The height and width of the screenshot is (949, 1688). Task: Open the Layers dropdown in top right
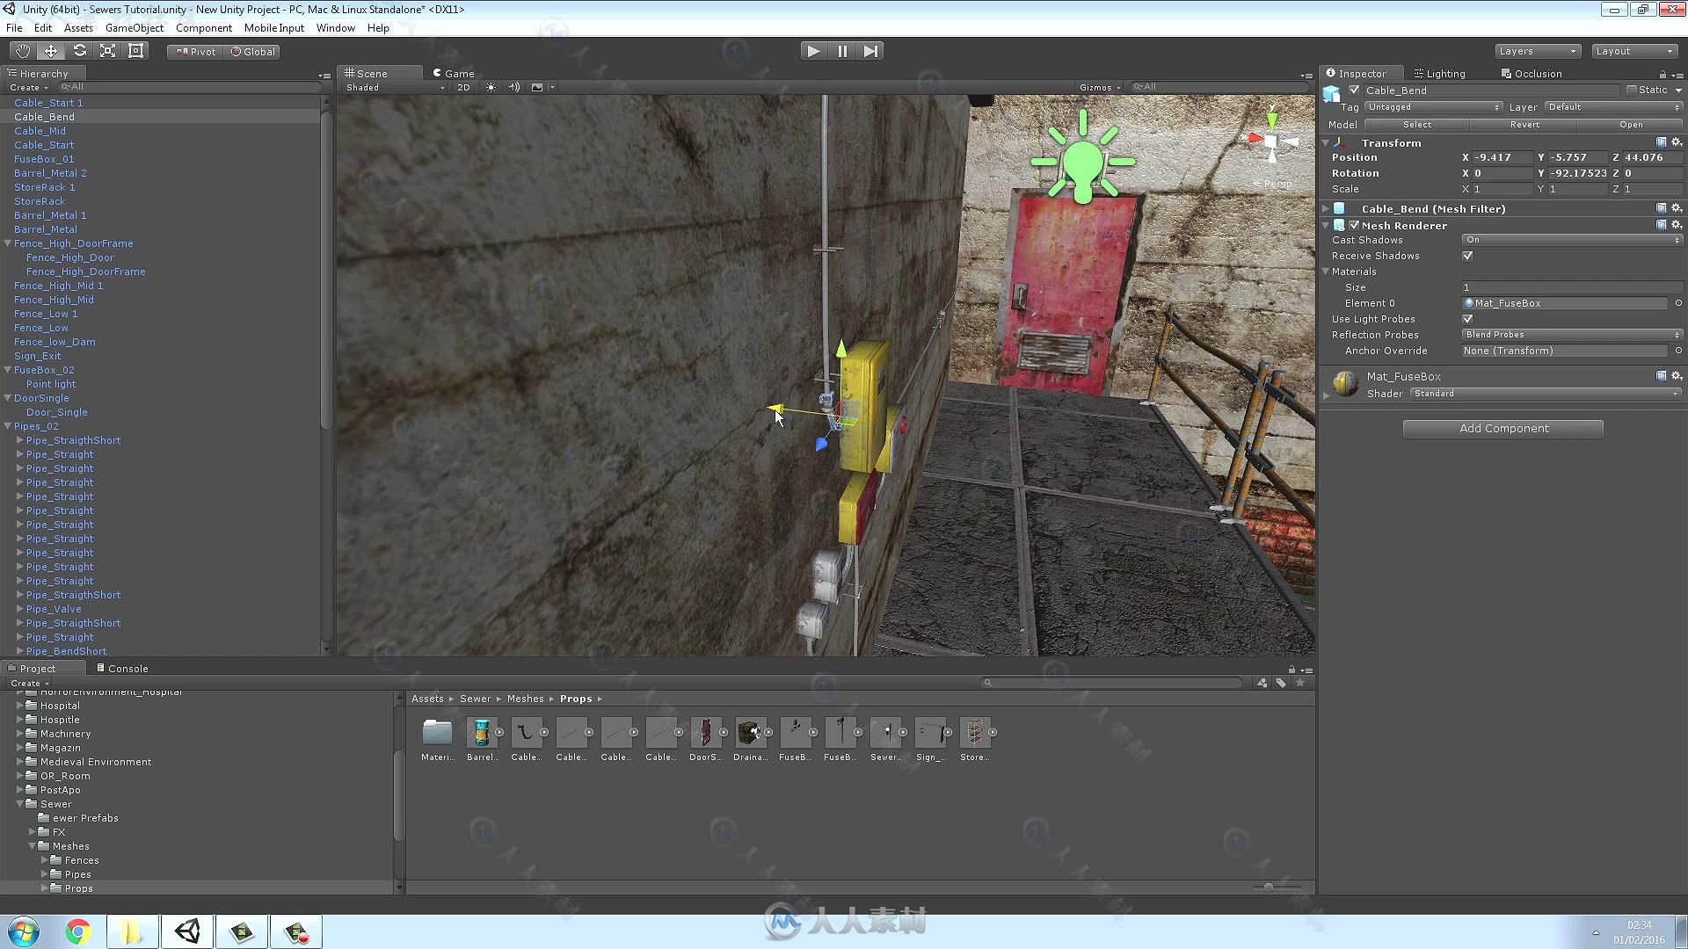(x=1536, y=50)
